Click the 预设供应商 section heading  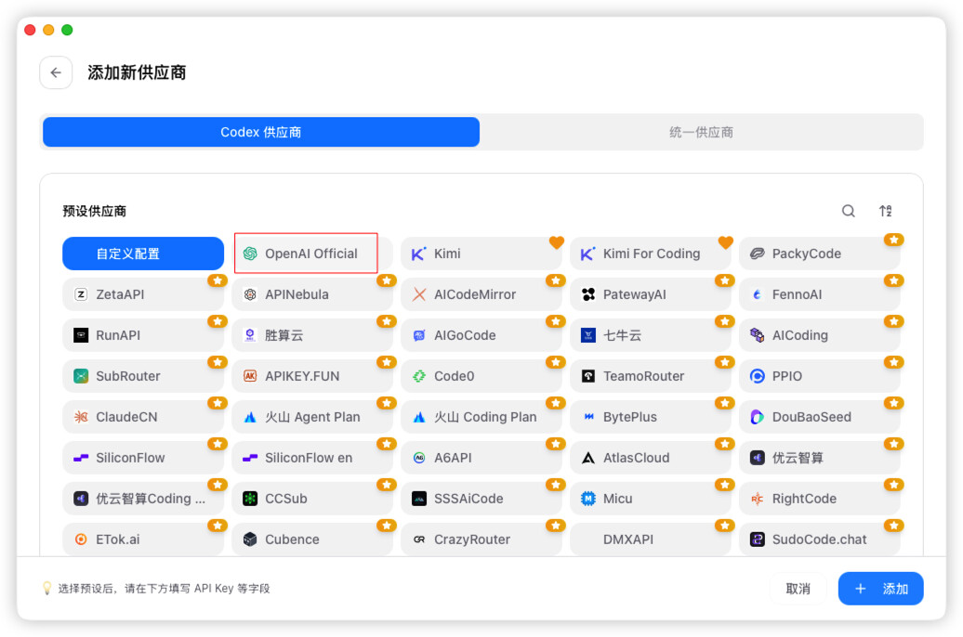(x=95, y=211)
